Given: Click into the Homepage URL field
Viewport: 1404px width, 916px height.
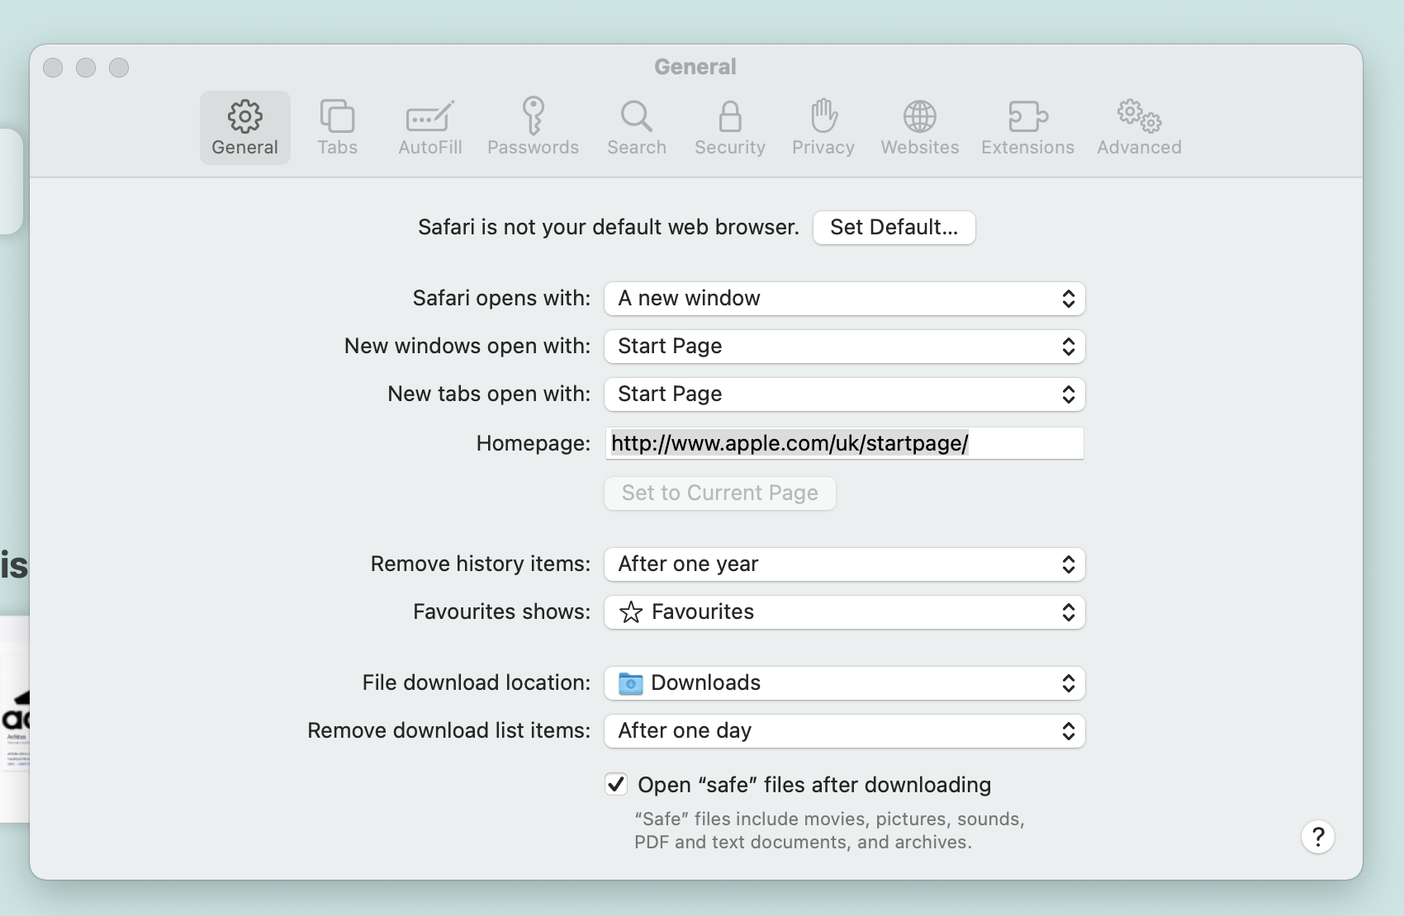Looking at the screenshot, I should click(845, 443).
